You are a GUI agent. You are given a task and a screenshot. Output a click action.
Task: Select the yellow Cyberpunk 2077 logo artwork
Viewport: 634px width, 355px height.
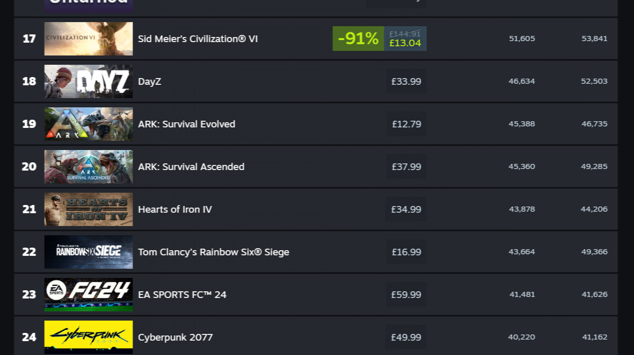88,337
